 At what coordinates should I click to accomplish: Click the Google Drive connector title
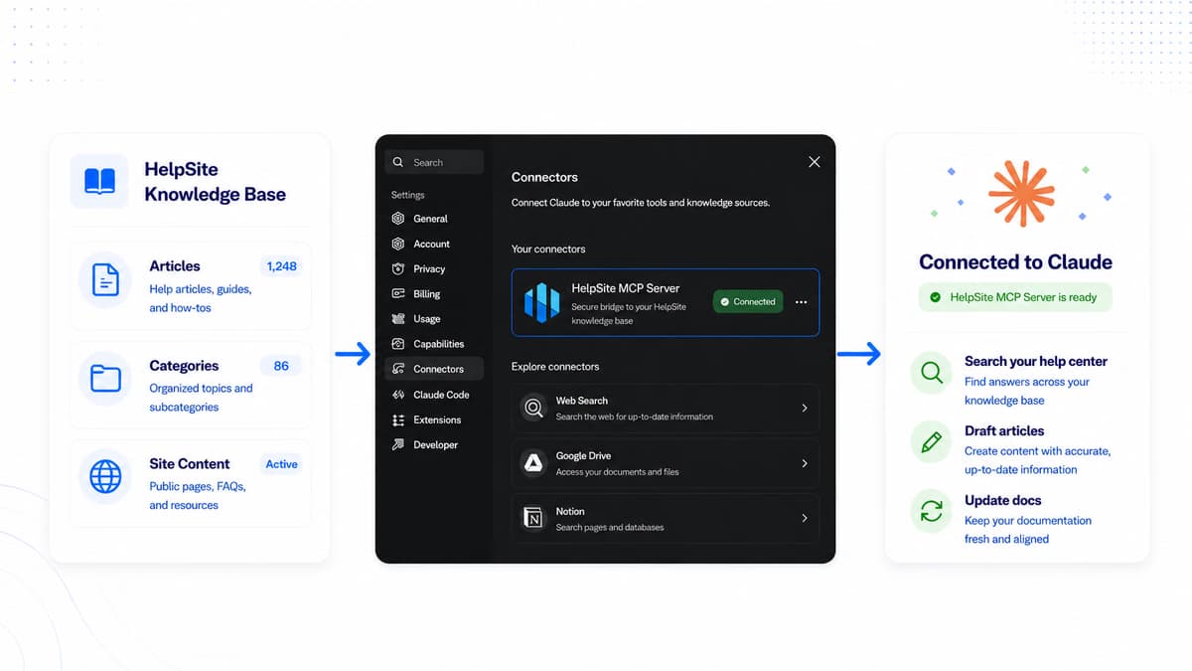click(584, 456)
